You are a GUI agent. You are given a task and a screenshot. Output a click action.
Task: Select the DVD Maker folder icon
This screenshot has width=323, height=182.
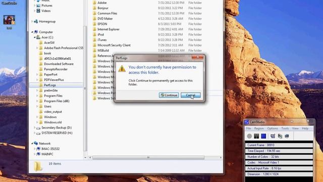point(94,19)
